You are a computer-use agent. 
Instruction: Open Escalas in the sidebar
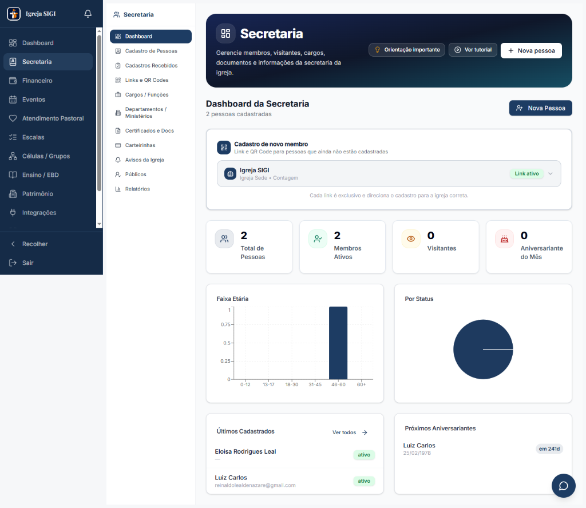[x=48, y=137]
